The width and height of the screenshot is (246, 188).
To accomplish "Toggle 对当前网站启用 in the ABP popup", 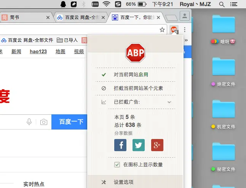I will click(x=135, y=75).
